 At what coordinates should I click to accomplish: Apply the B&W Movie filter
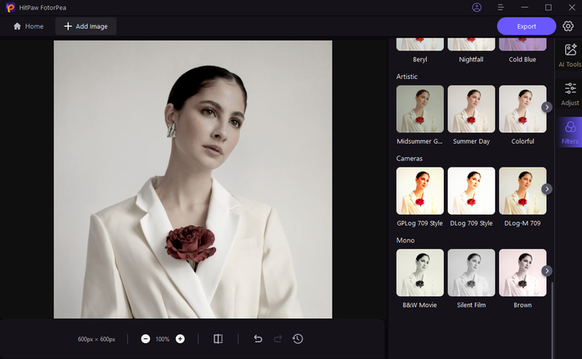[x=420, y=272]
